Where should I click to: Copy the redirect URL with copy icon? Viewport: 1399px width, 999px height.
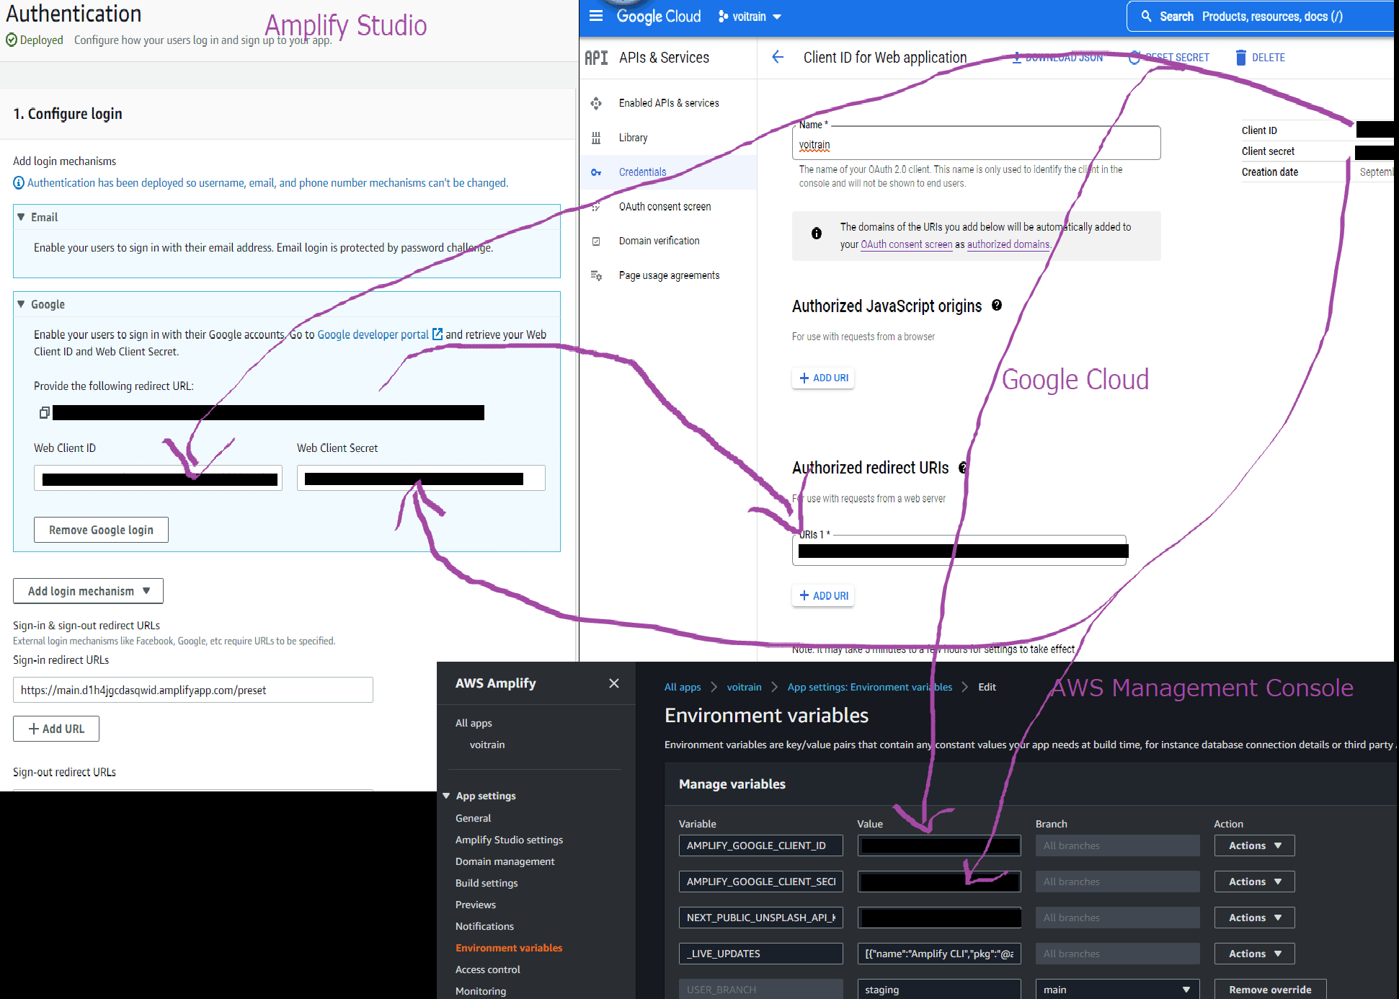(44, 412)
